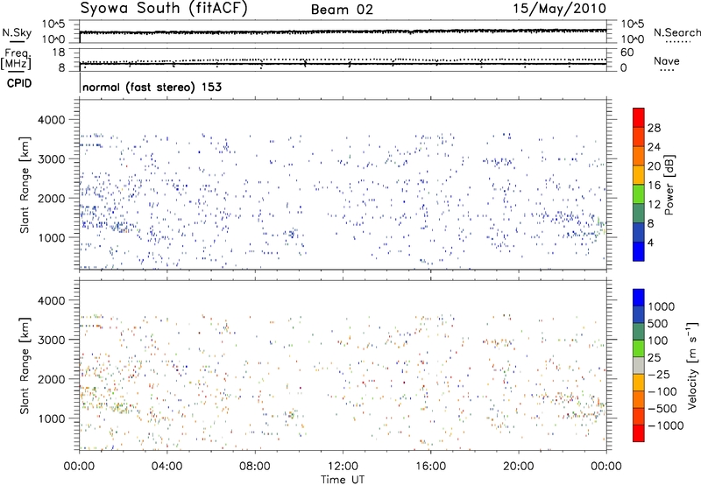Click the '20:00' time axis tick label
Screen dimensions: 701x485
tap(518, 466)
